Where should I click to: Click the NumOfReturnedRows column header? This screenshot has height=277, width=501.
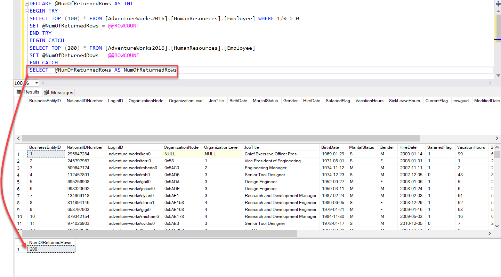coord(51,243)
